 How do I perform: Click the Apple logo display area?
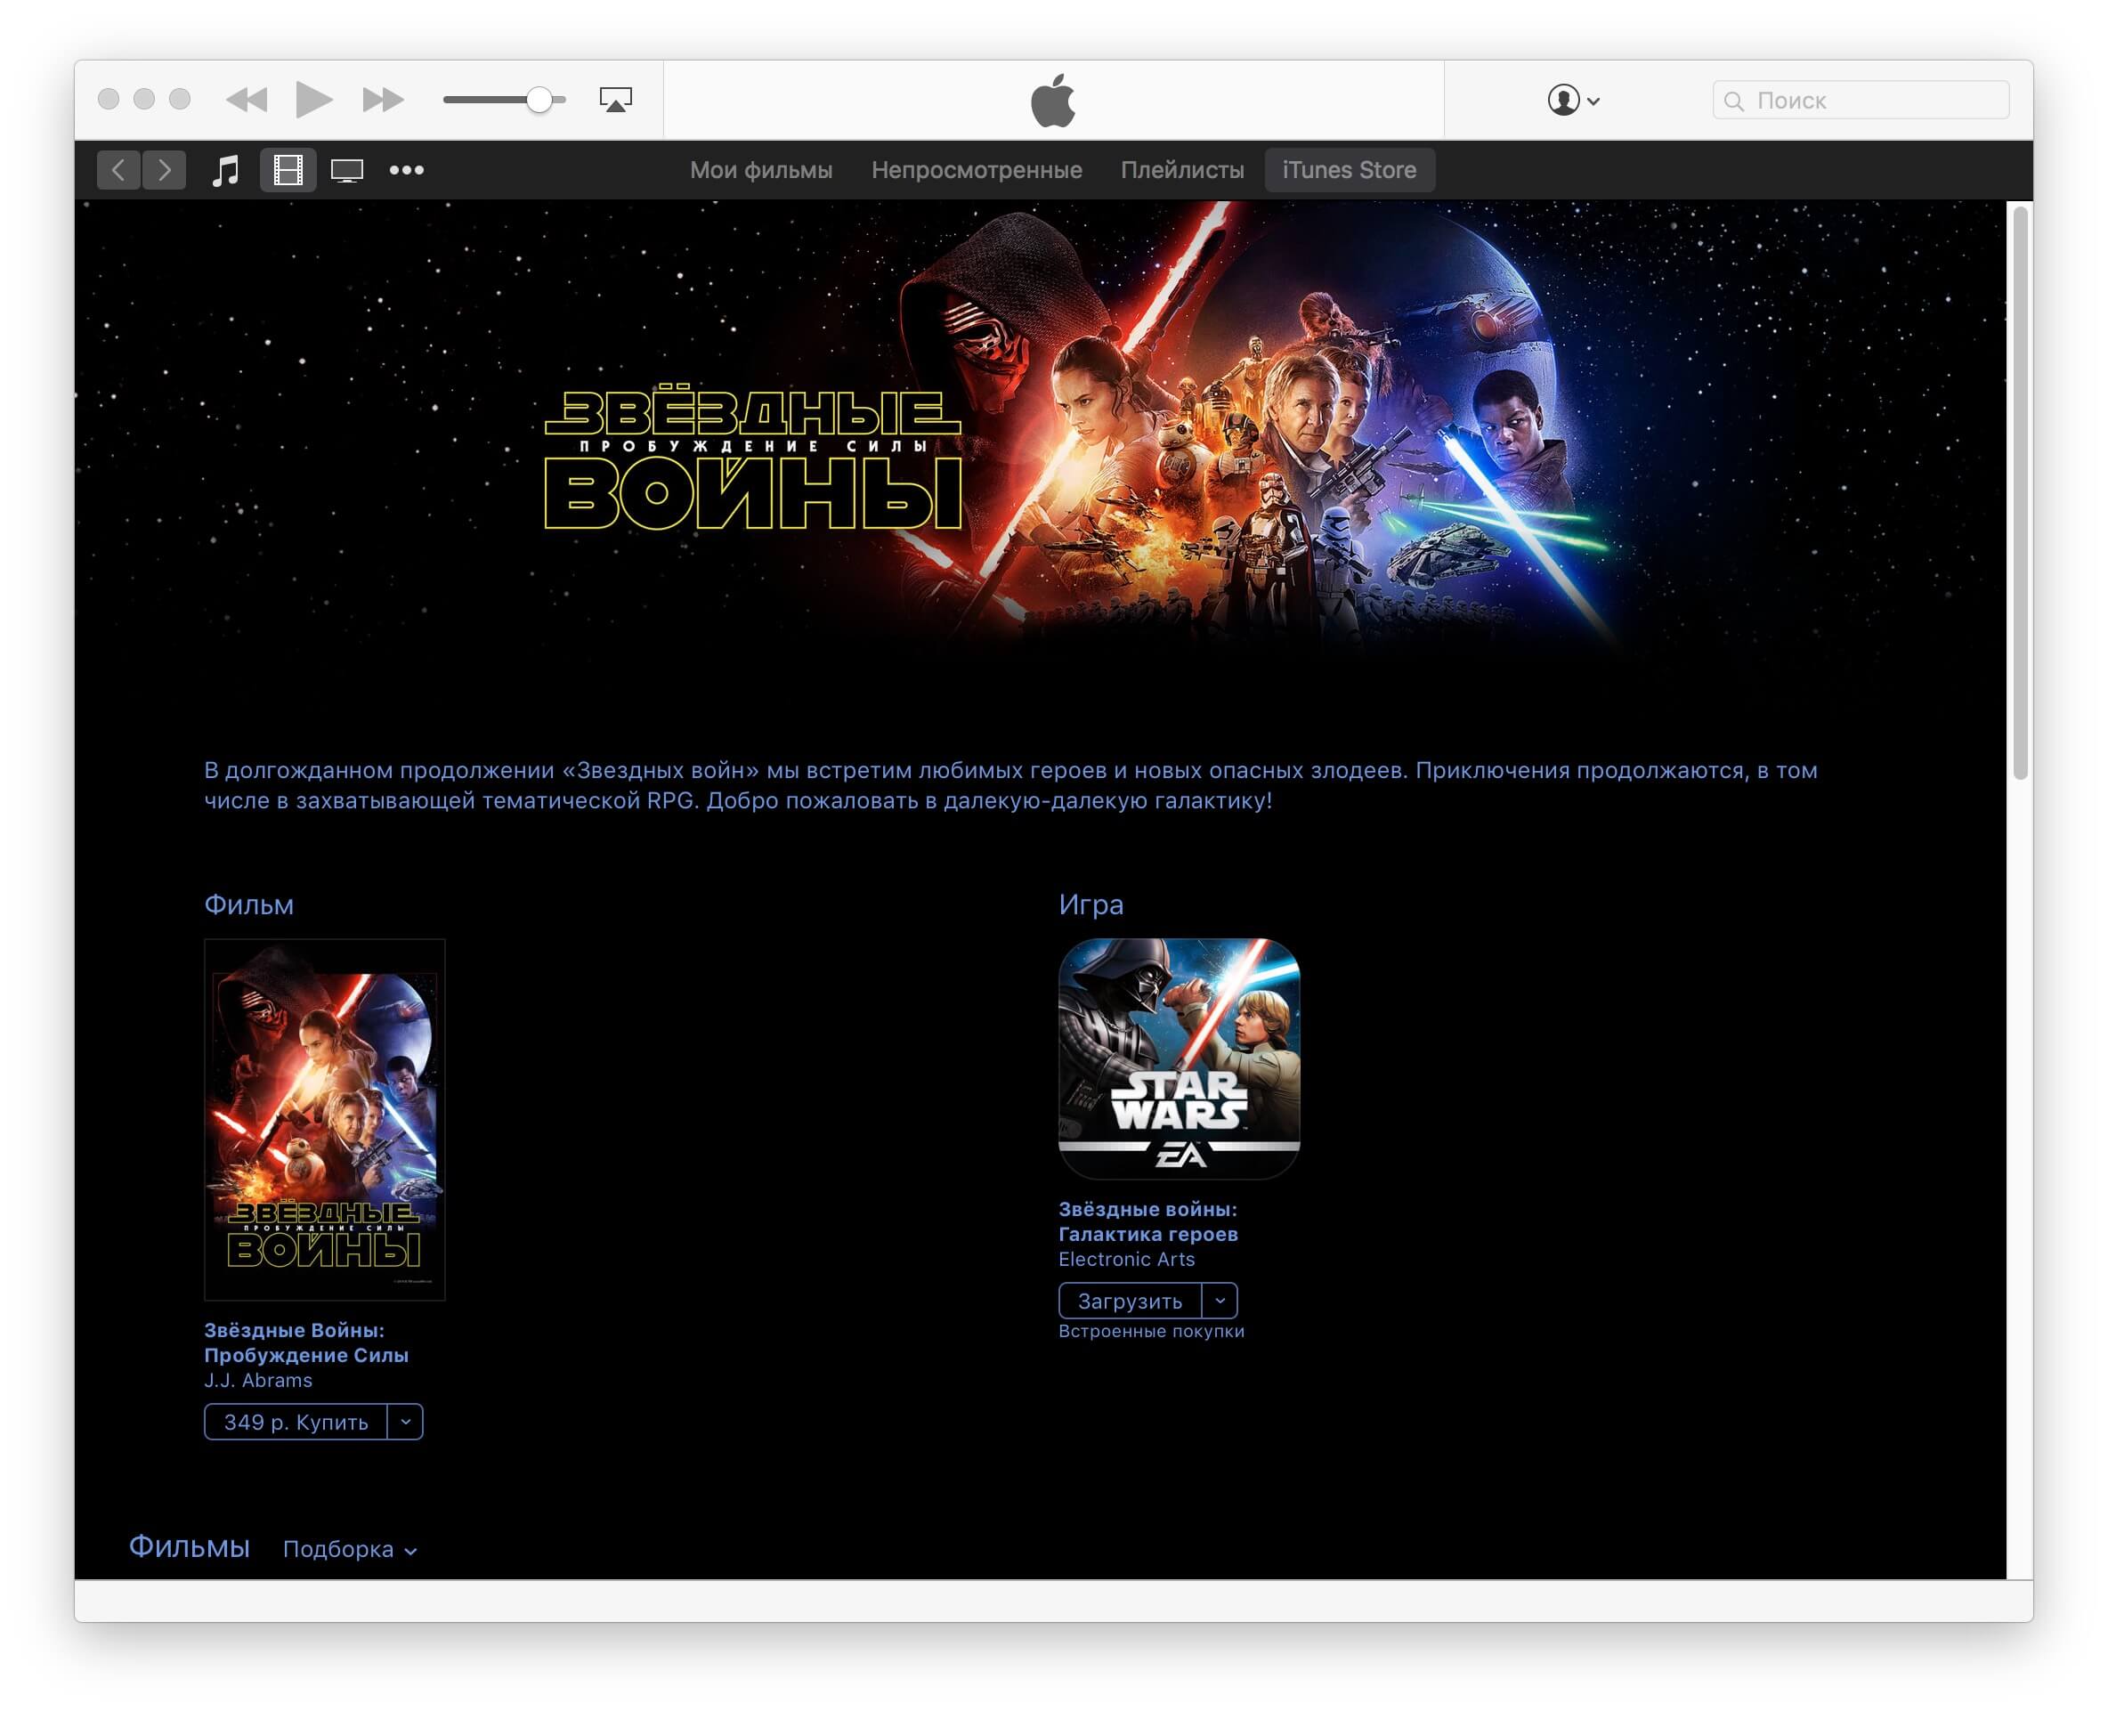[x=1052, y=100]
